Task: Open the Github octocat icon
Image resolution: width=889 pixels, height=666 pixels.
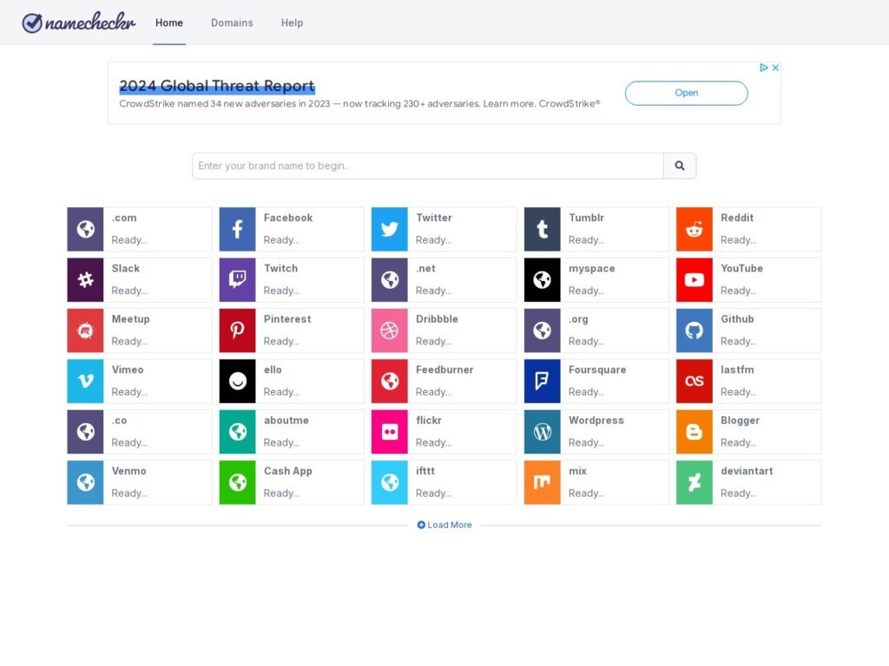Action: click(x=694, y=330)
